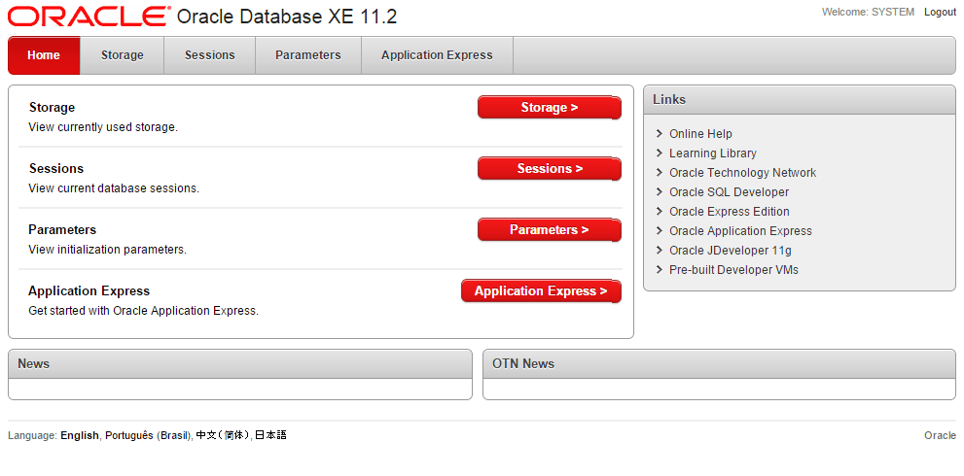Image resolution: width=964 pixels, height=476 pixels.
Task: Click the chevron beside Oracle Application Express
Action: tap(660, 231)
